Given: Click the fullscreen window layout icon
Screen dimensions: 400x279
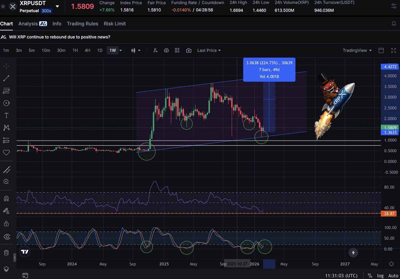Looking at the screenshot, I should [x=381, y=50].
